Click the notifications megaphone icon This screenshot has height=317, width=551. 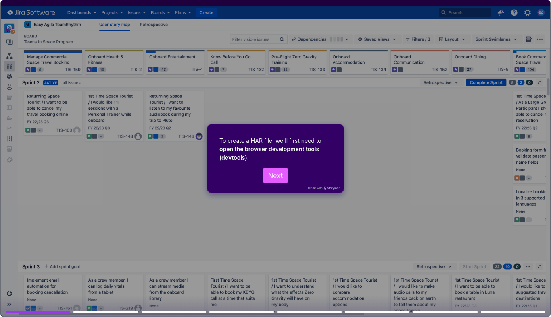(501, 13)
